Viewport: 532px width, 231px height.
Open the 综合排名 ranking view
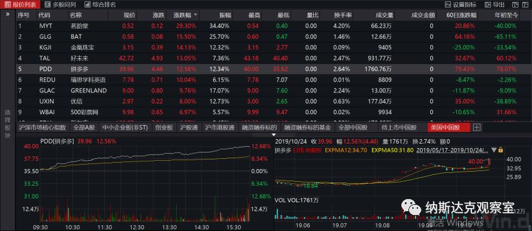coord(100,4)
